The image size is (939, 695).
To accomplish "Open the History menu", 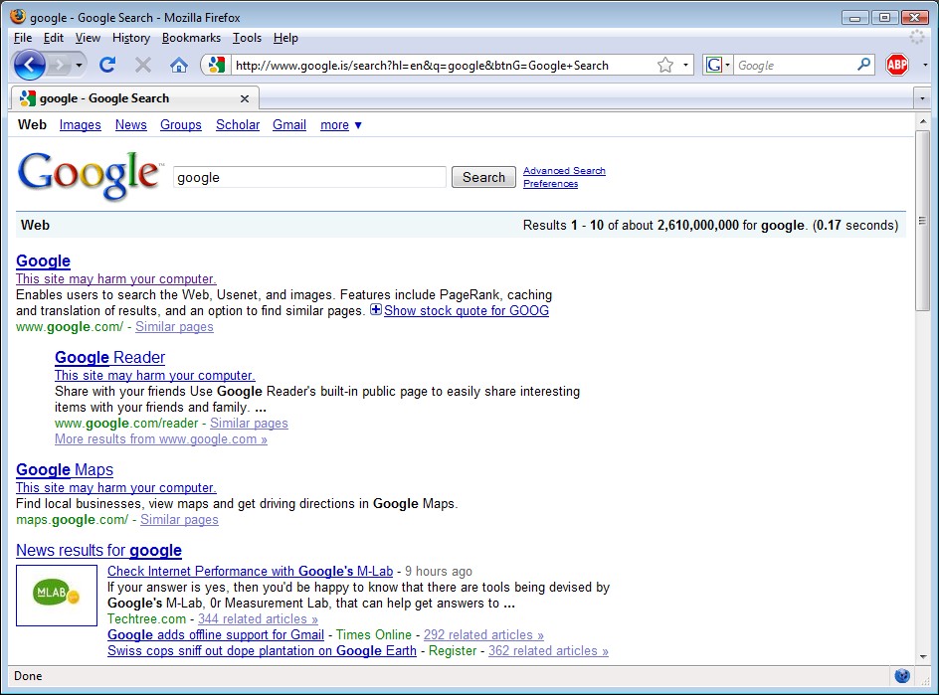I will (131, 38).
